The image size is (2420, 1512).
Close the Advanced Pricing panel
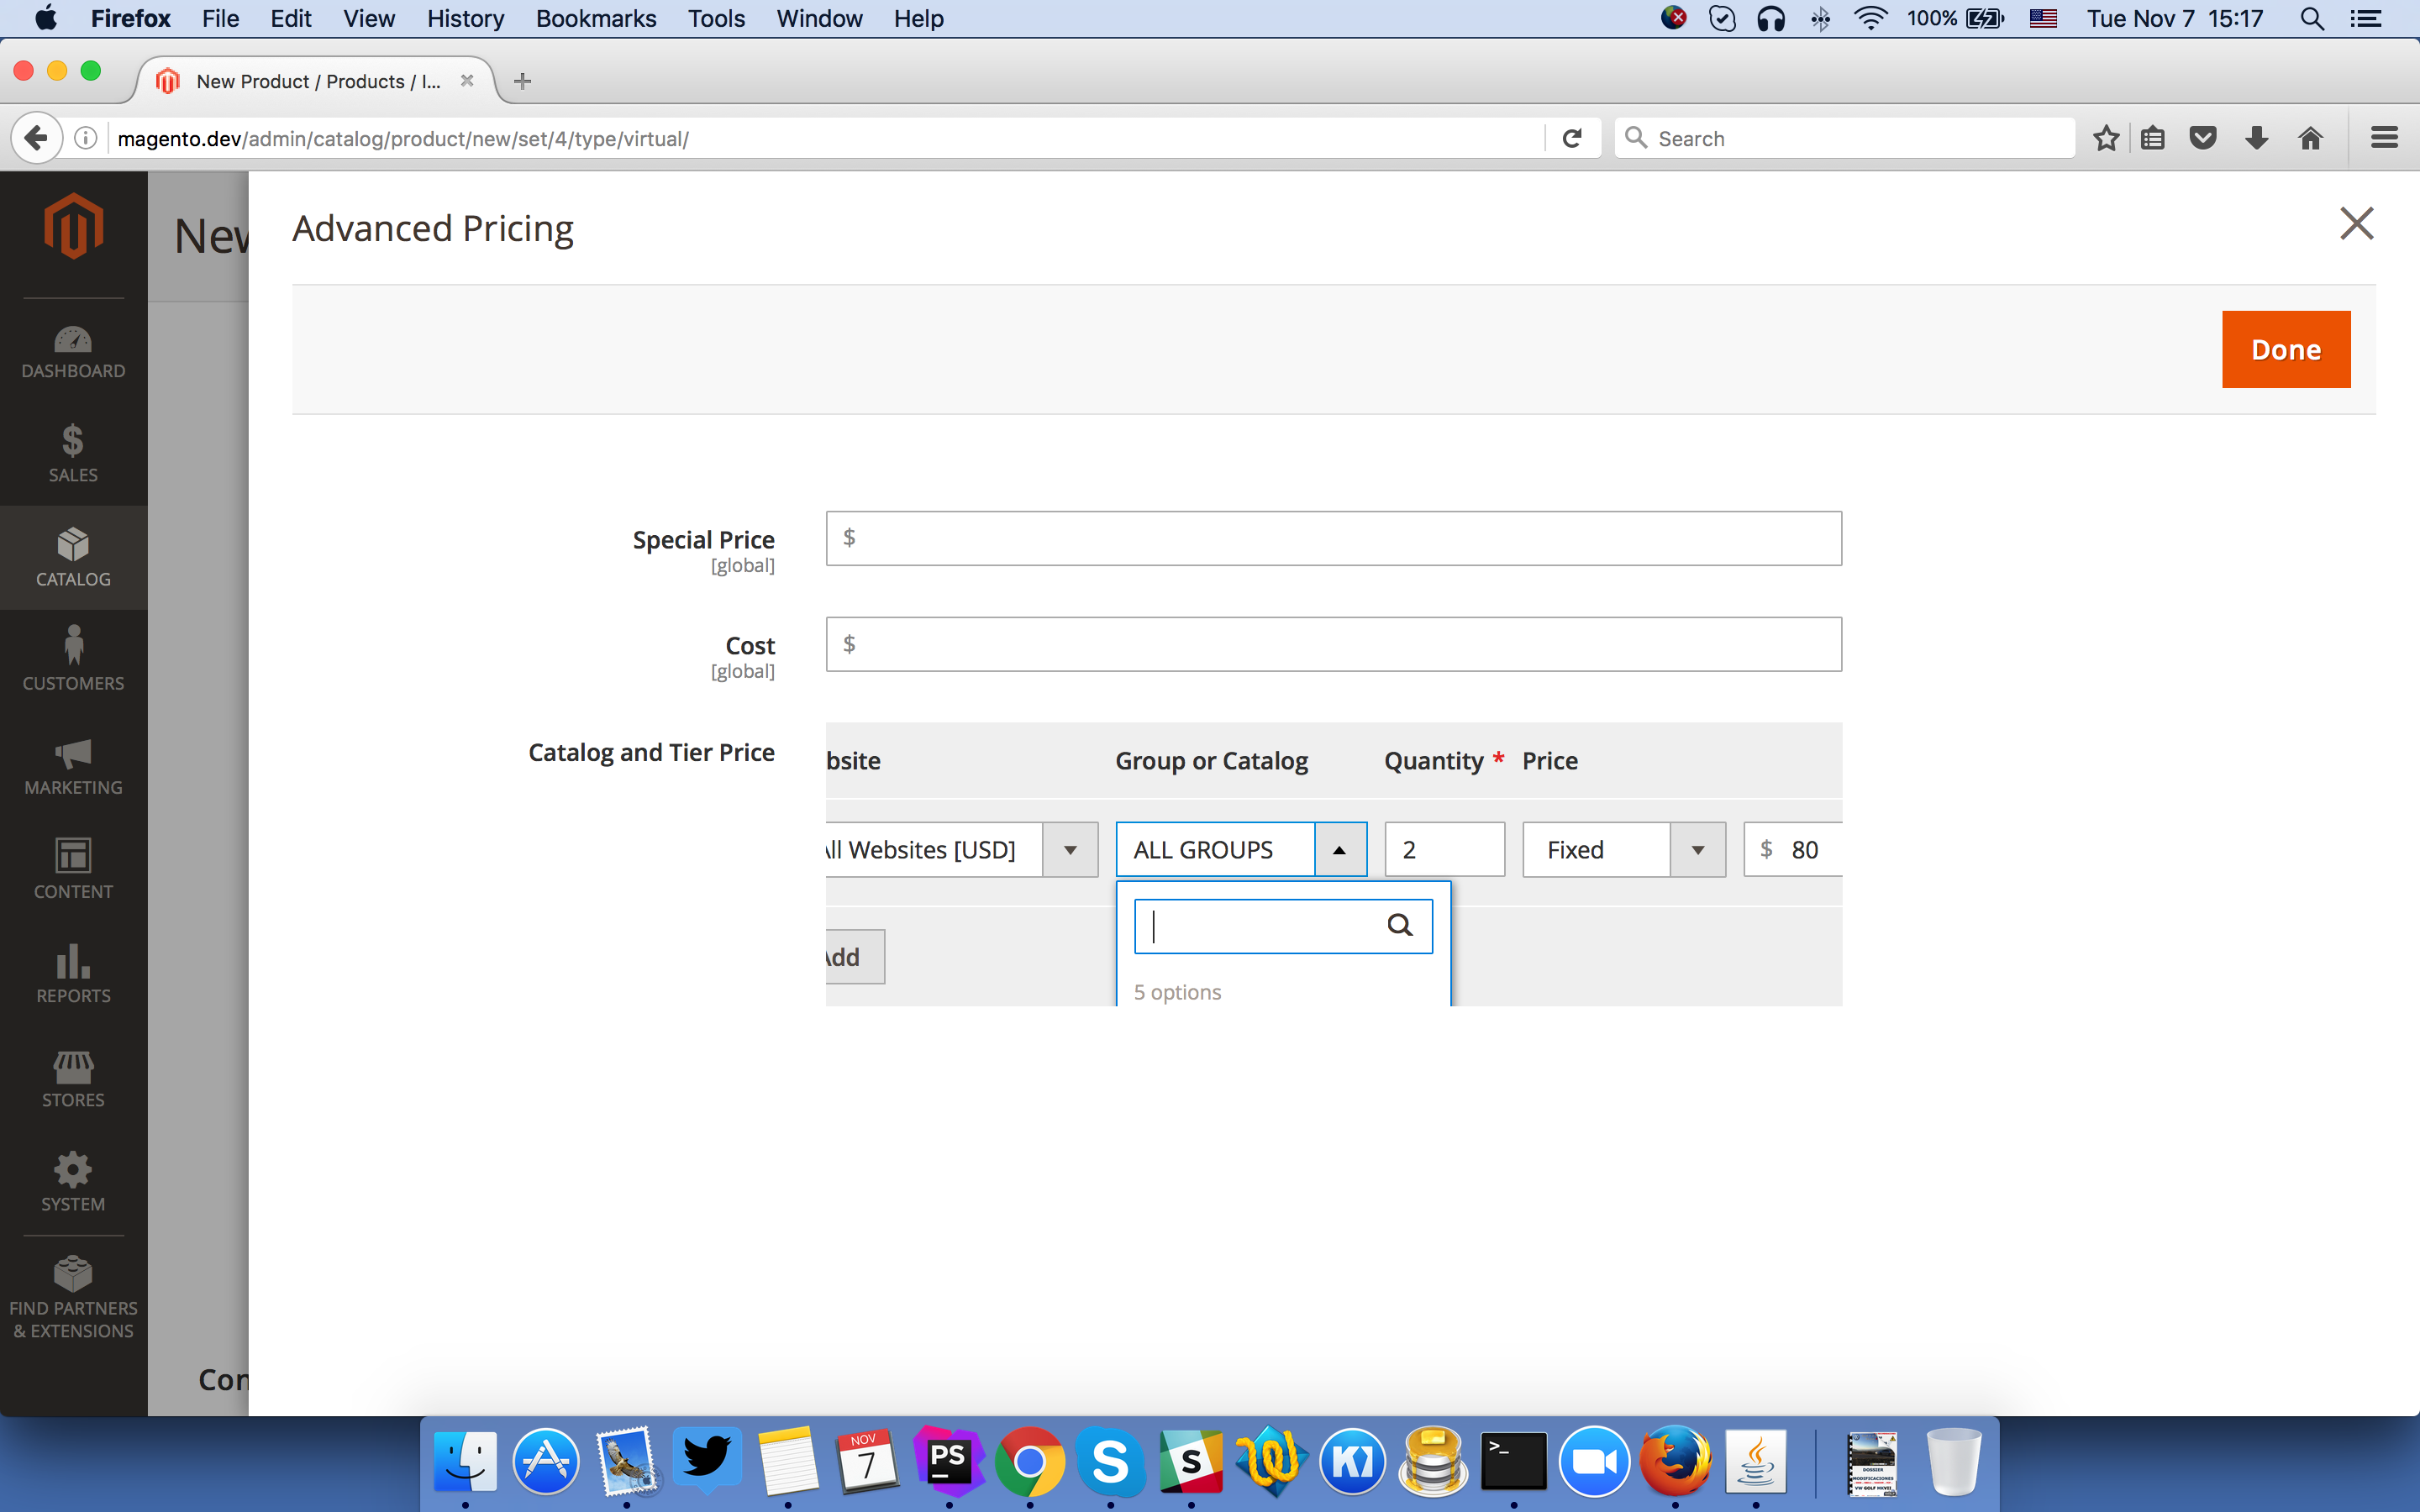2356,224
